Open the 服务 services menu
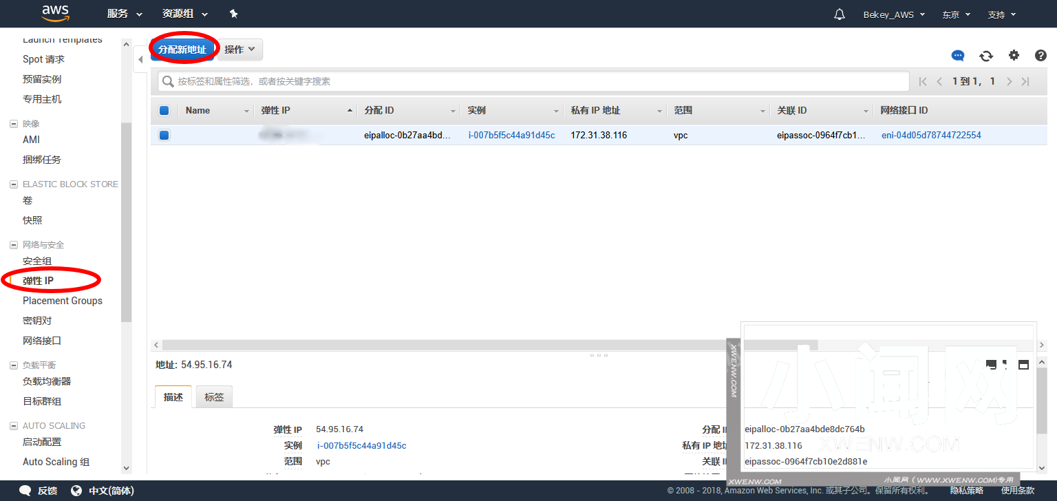Image resolution: width=1057 pixels, height=501 pixels. coord(125,14)
